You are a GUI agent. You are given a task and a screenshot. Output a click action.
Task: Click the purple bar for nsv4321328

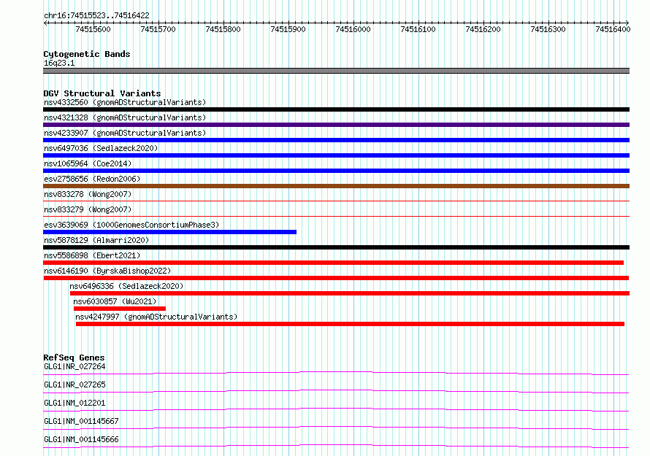pyautogui.click(x=336, y=125)
